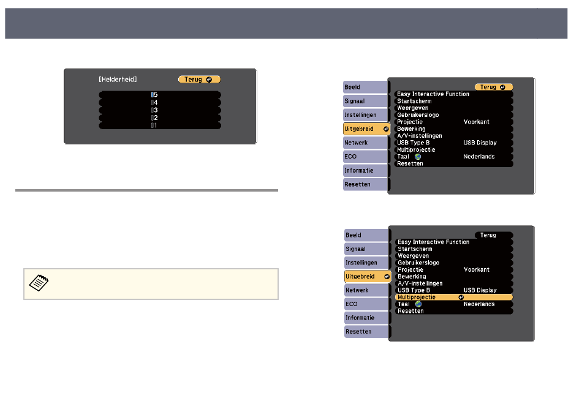Choose Resetten list entry in lower menu
This screenshot has height=404, width=582.
(454, 311)
